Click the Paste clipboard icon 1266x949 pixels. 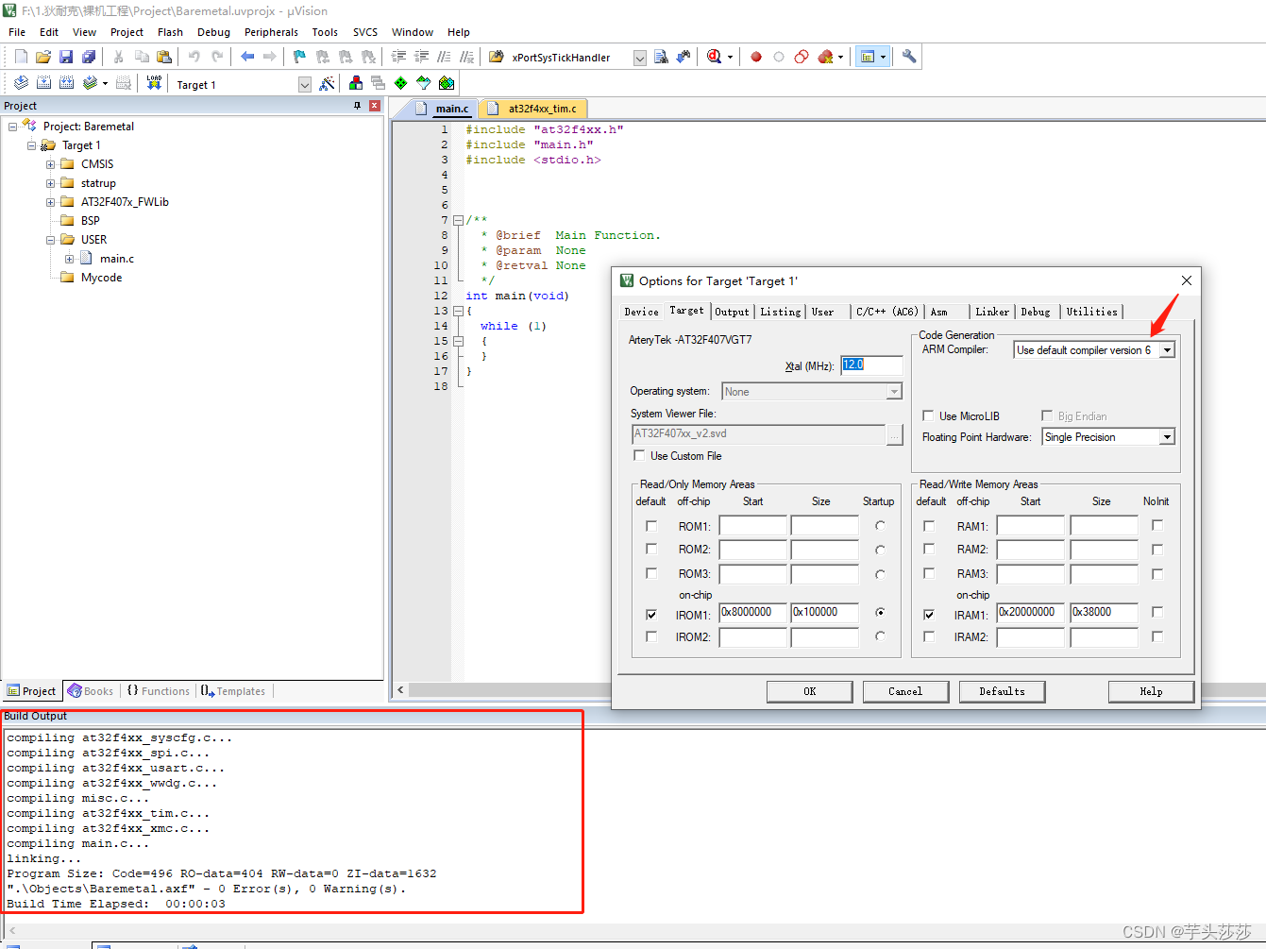(164, 57)
